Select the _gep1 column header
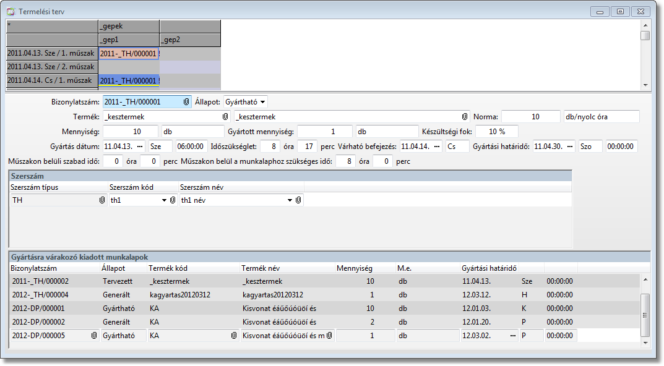 pos(129,40)
